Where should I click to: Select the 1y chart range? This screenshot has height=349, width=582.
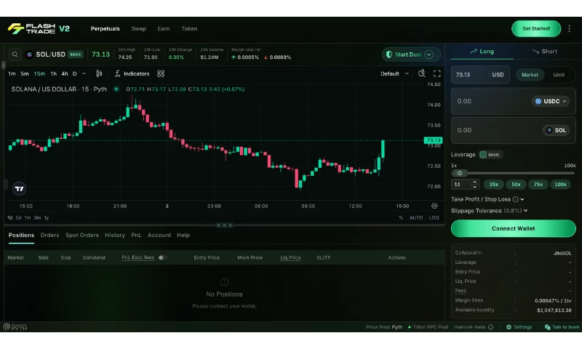click(x=47, y=217)
